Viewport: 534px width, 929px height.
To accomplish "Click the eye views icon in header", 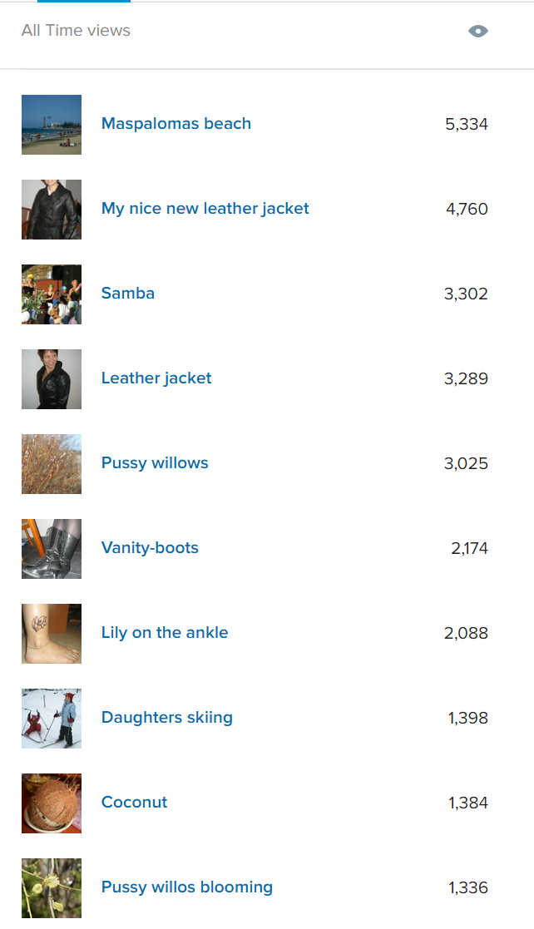I will tap(477, 32).
